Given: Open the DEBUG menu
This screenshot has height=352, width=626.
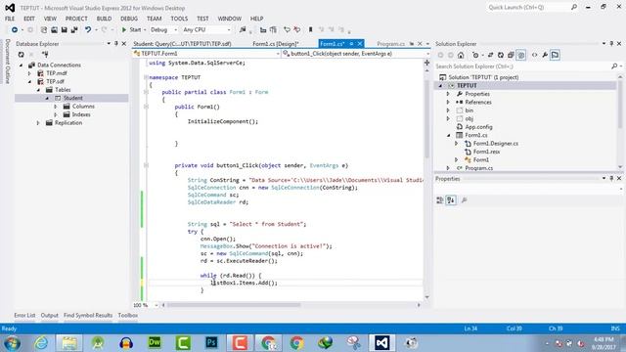Looking at the screenshot, I should pyautogui.click(x=129, y=19).
